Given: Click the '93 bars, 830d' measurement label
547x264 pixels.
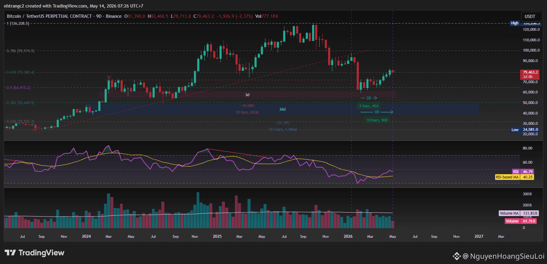Looking at the screenshot, I should coord(247,112).
